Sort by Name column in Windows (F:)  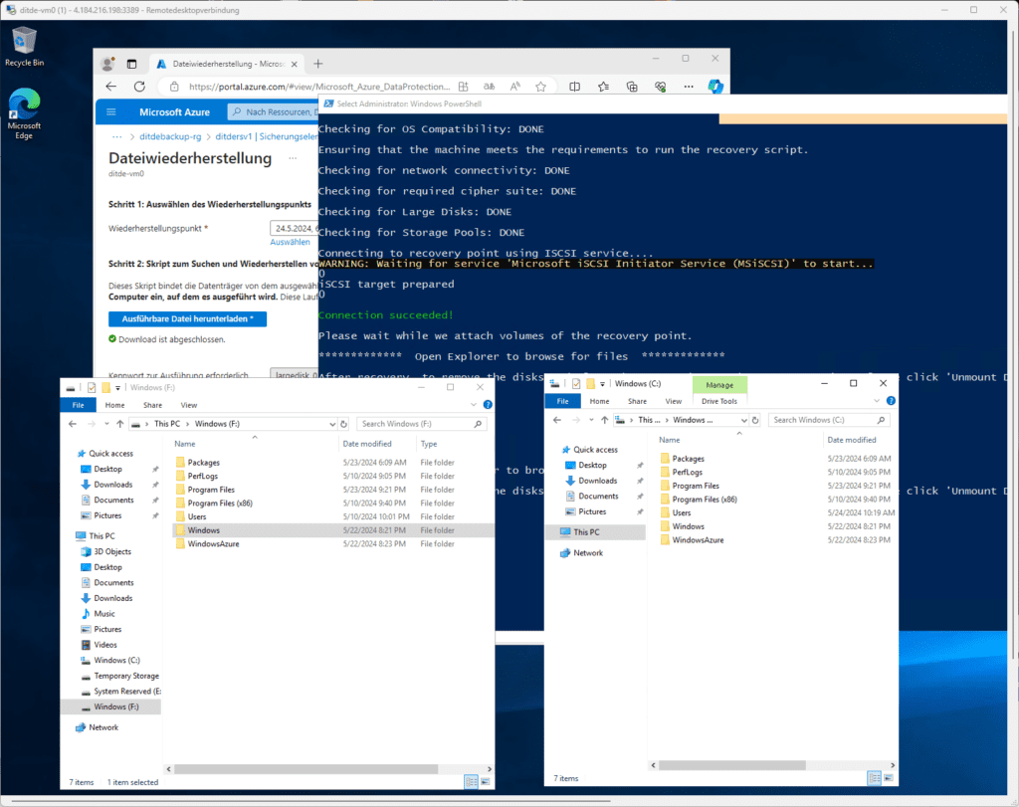click(x=184, y=444)
